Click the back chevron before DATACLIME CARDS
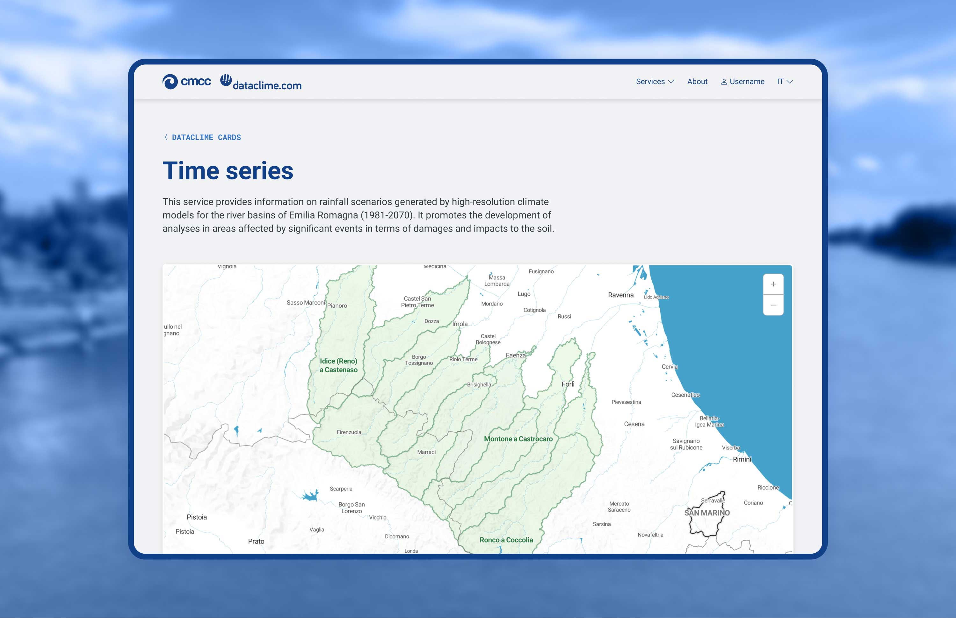Screen dimensions: 956x618 [x=166, y=137]
